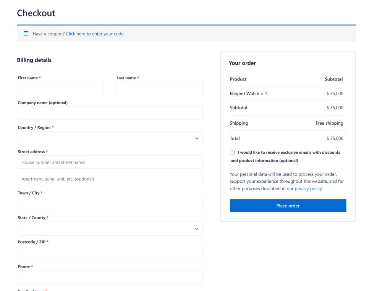Select the Elegant Watch × 1 product row text
Viewport: 382px width, 291px height.
pyautogui.click(x=248, y=94)
